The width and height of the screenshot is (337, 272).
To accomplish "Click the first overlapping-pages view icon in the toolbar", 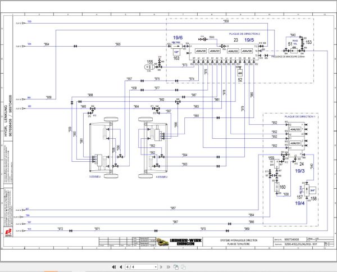I will (x=176, y=267).
